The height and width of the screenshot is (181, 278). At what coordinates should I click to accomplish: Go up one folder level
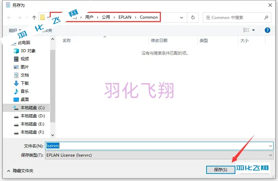pyautogui.click(x=34, y=17)
